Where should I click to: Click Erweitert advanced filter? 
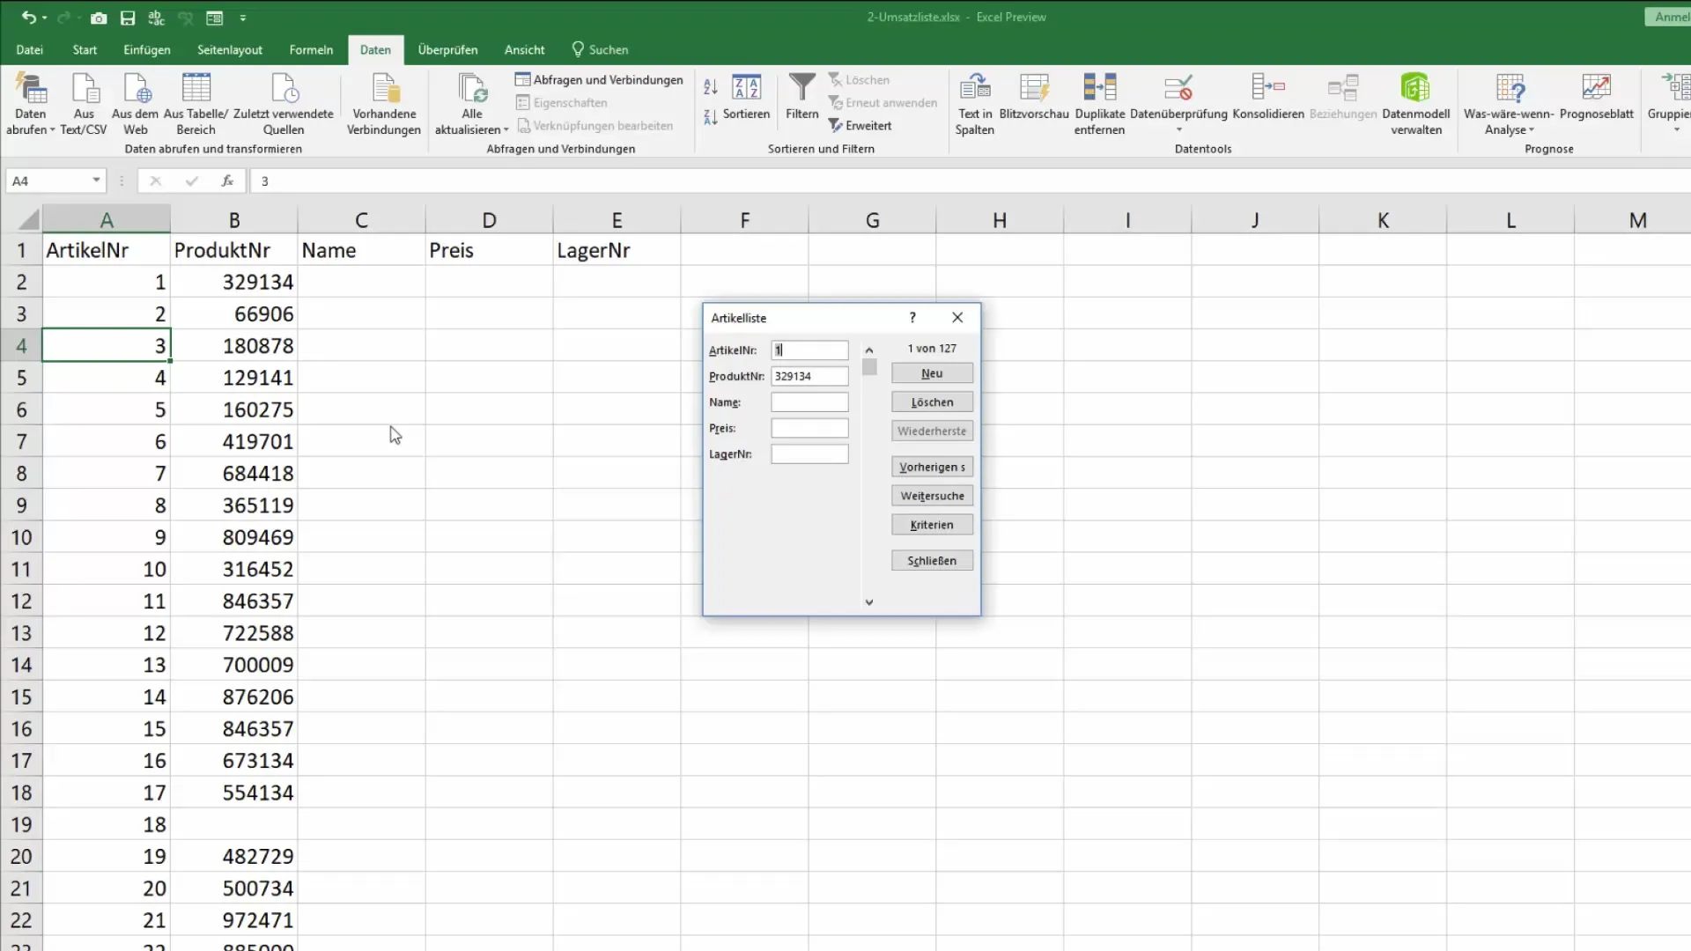(860, 126)
